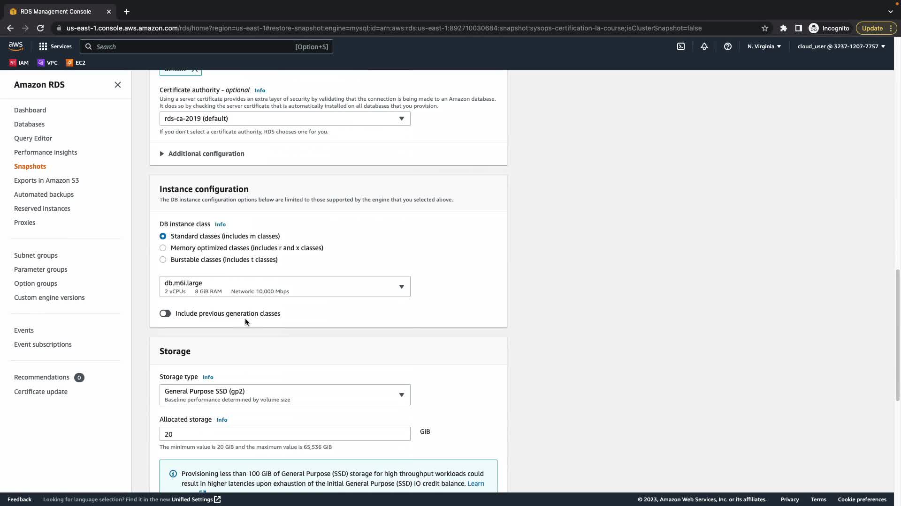
Task: Go to Parameter groups in sidebar
Action: [40, 269]
